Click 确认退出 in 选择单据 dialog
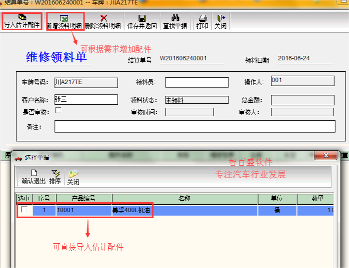Image resolution: width=349 pixels, height=268 pixels. tap(34, 177)
